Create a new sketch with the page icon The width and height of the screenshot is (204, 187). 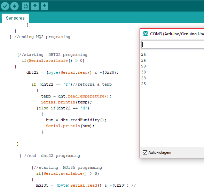pyautogui.click(x=25, y=6)
